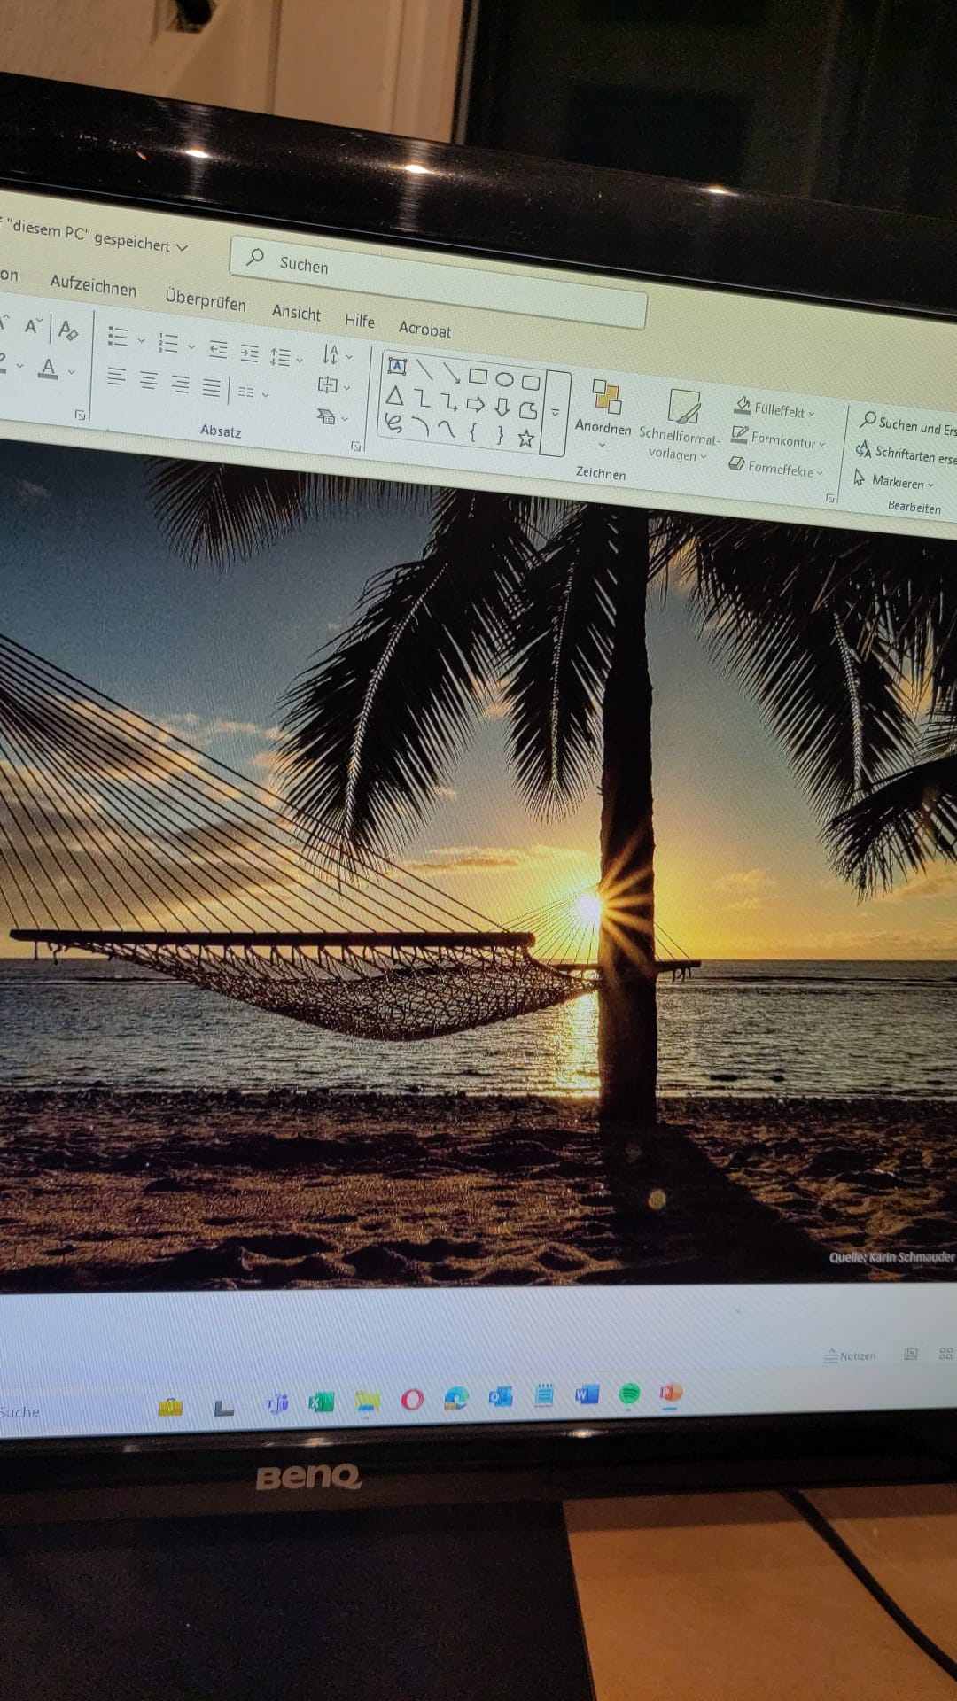Select the five-point star shape
This screenshot has width=957, height=1701.
pos(526,439)
